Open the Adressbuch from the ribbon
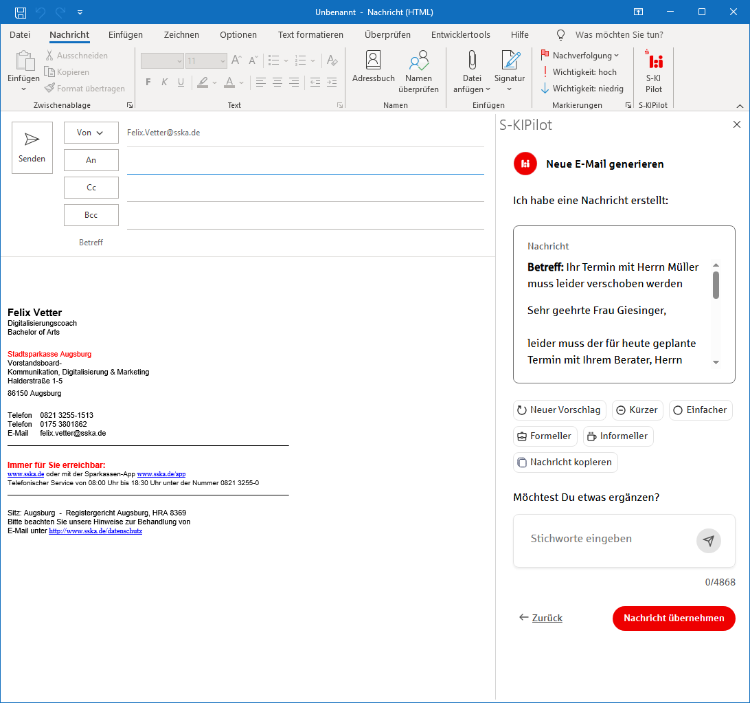This screenshot has width=750, height=703. tap(373, 68)
